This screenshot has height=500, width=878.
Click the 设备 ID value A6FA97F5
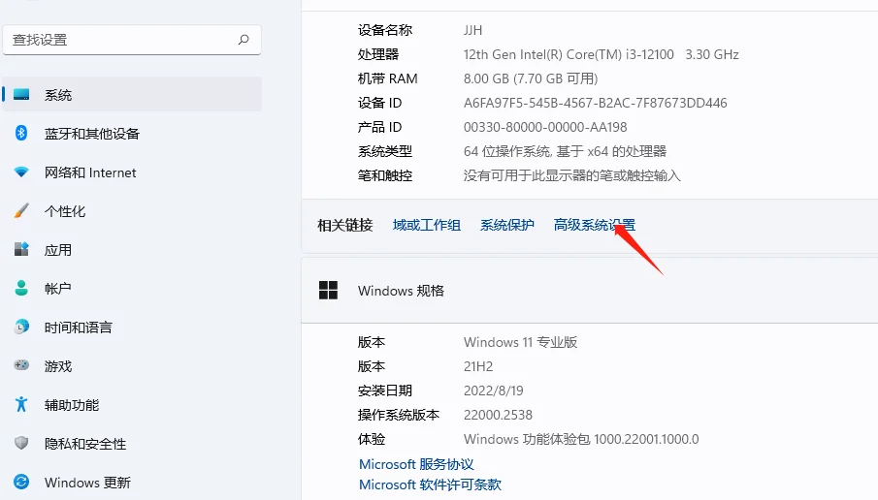pyautogui.click(x=596, y=103)
